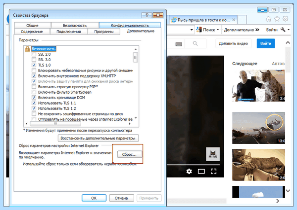297x210 pixels.
Task: Click the settings list scroll-up arrow
Action: pyautogui.click(x=136, y=49)
